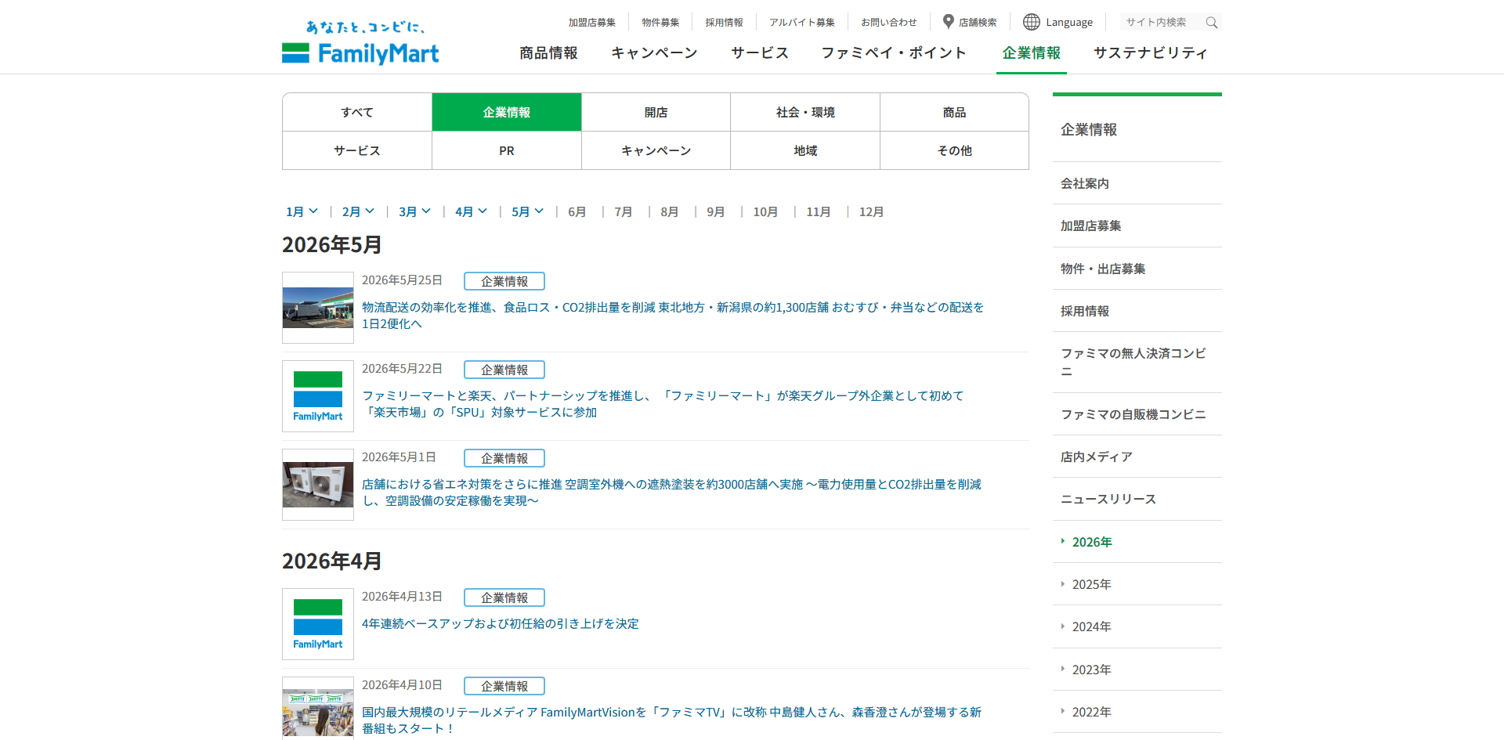
Task: Click the logo thumbnail for April 13 article
Action: coord(318,624)
